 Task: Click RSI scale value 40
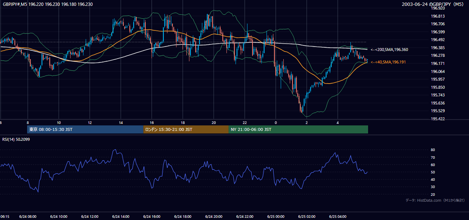click(x=433, y=179)
